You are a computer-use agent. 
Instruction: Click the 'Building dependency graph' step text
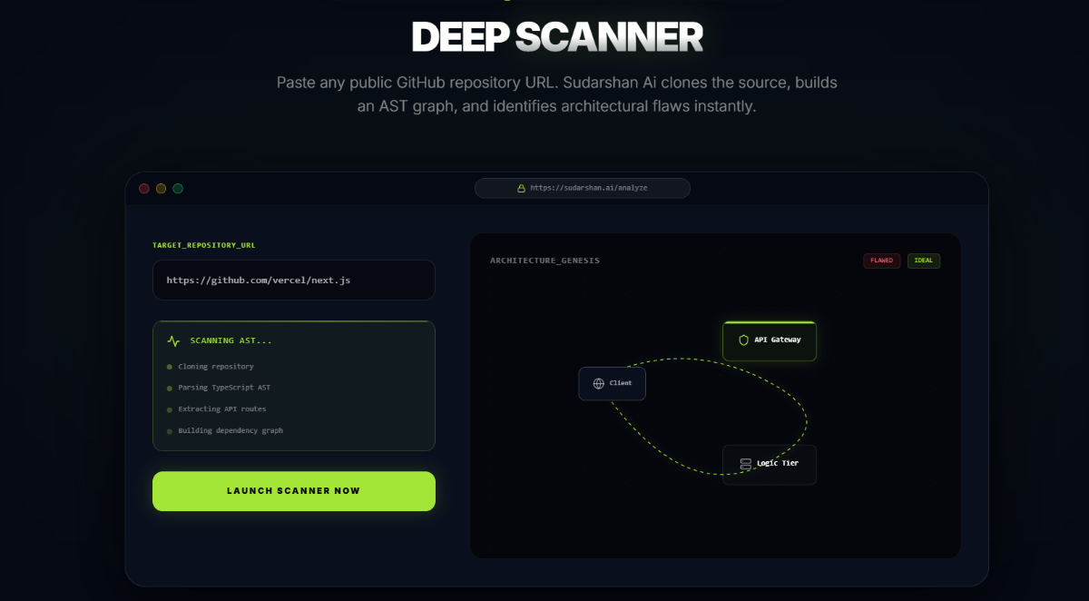231,430
